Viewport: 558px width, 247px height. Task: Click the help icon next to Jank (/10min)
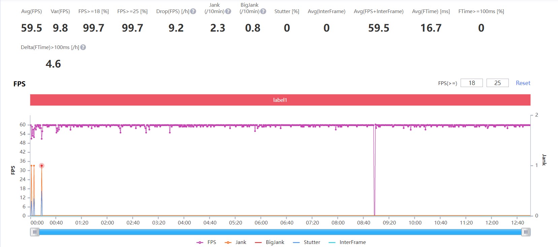coord(228,11)
